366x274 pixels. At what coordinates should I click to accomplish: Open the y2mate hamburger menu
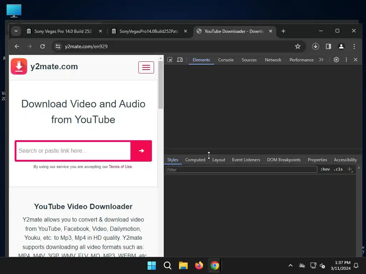click(x=146, y=67)
